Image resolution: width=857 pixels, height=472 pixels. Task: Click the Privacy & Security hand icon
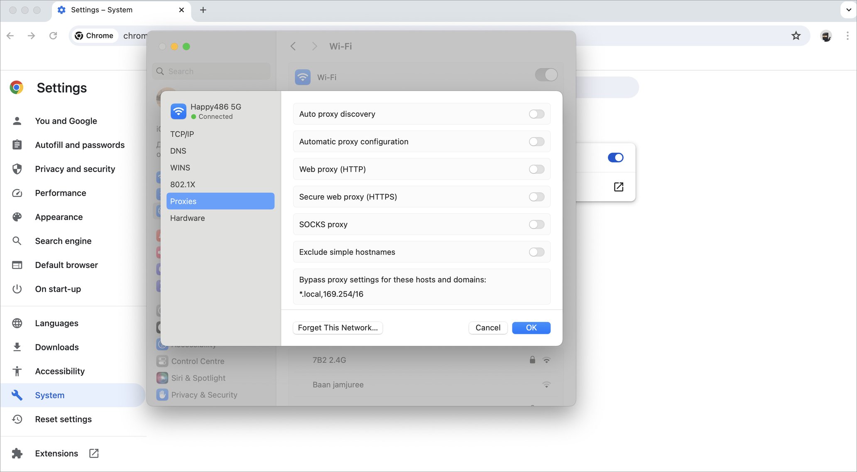(162, 395)
